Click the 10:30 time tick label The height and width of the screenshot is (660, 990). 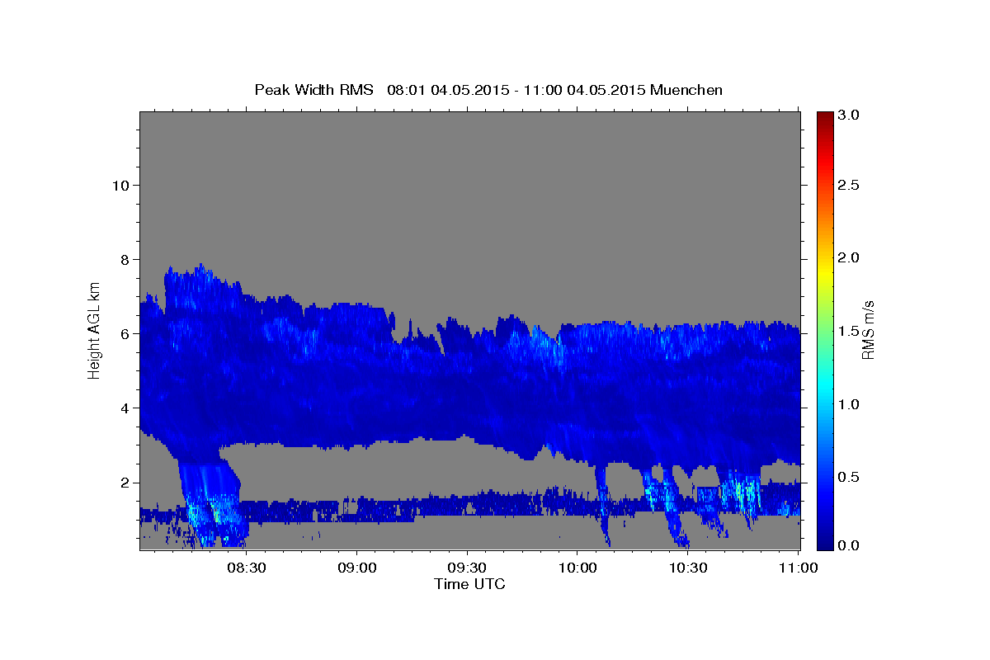click(x=687, y=568)
